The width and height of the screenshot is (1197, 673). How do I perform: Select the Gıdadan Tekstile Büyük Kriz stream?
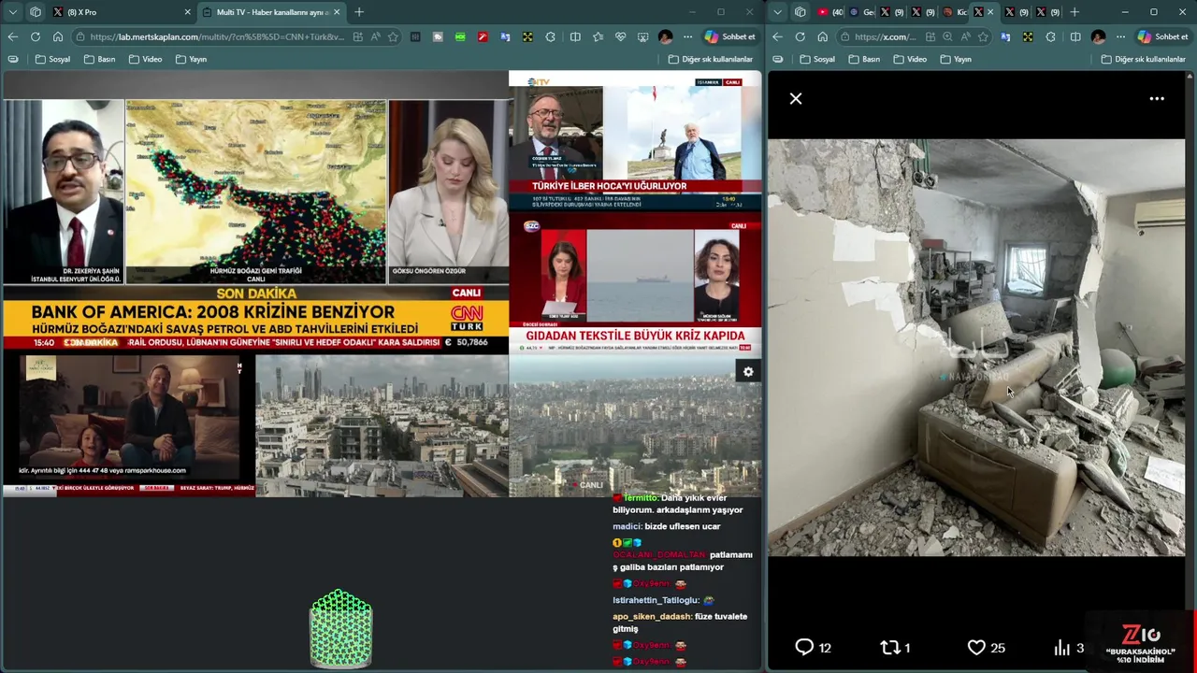635,283
